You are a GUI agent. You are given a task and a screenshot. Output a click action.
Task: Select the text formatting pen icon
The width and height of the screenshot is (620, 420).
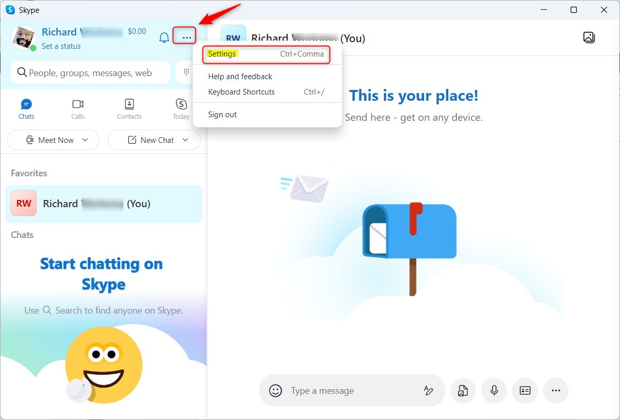429,391
